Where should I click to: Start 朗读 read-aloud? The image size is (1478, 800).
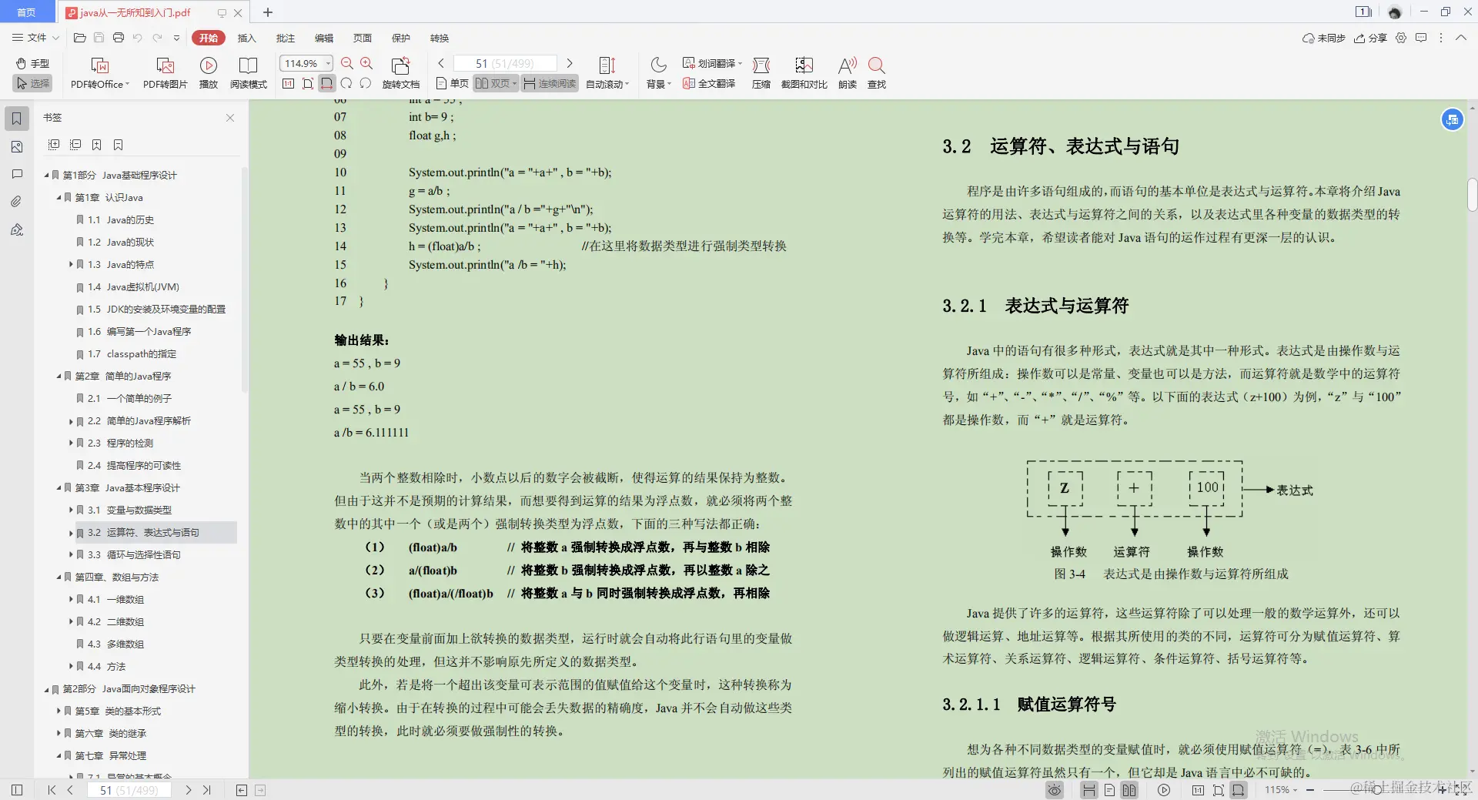click(x=846, y=72)
